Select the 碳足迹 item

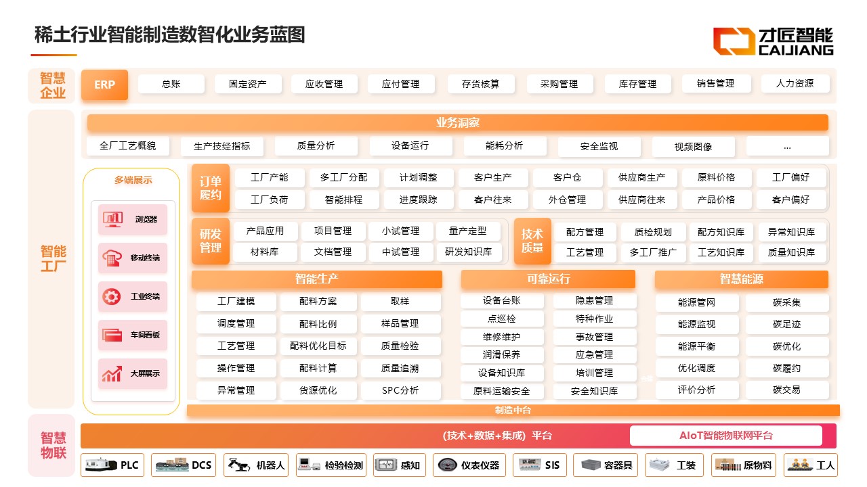(x=786, y=324)
